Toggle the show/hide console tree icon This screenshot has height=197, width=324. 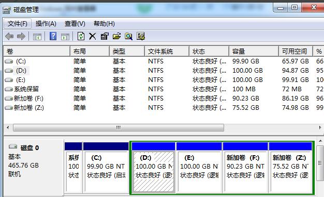click(x=37, y=37)
